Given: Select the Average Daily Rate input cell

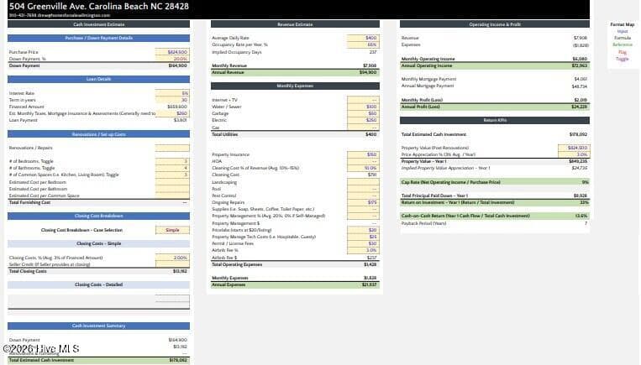Looking at the screenshot, I should click(363, 38).
